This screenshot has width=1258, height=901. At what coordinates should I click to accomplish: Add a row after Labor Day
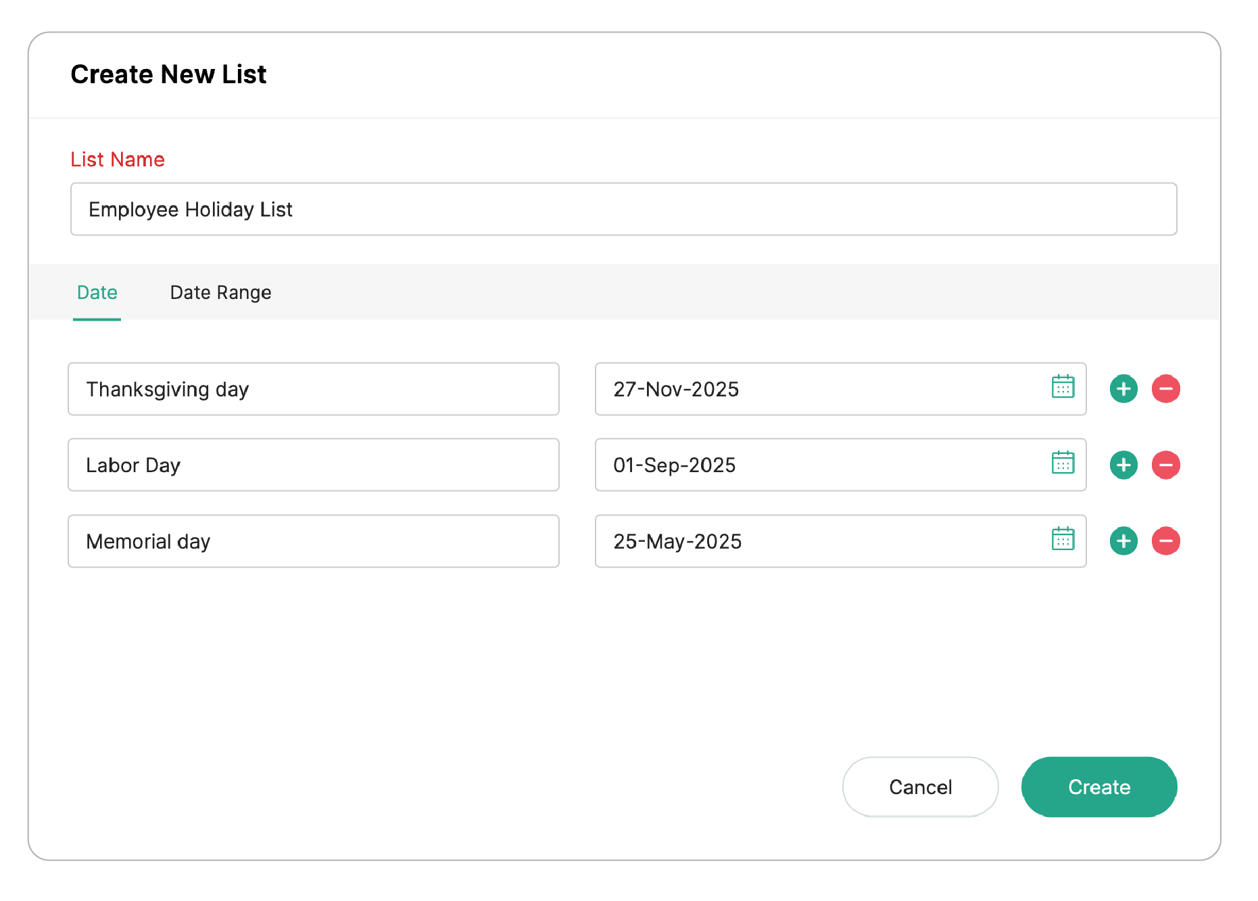1123,465
